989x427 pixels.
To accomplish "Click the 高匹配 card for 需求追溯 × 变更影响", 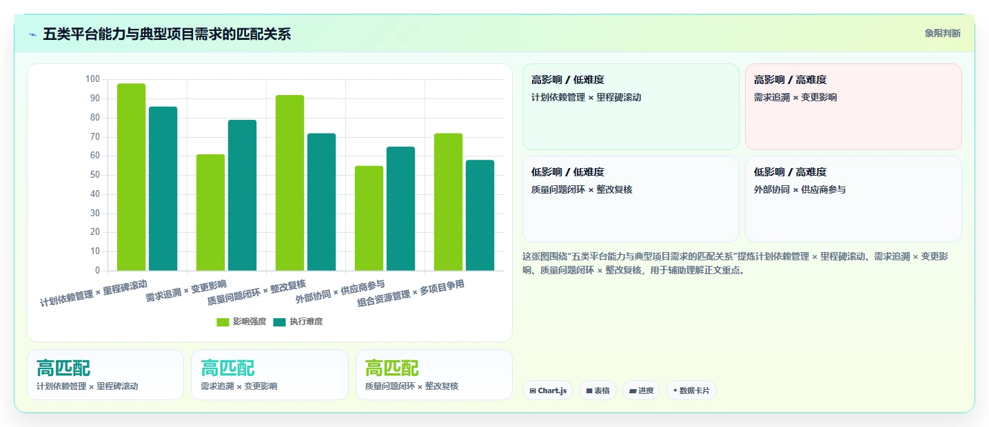I will click(269, 375).
